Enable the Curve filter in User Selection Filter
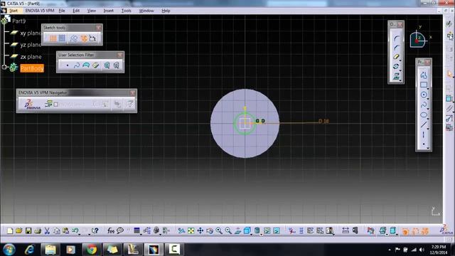The width and height of the screenshot is (455, 256). tap(77, 65)
